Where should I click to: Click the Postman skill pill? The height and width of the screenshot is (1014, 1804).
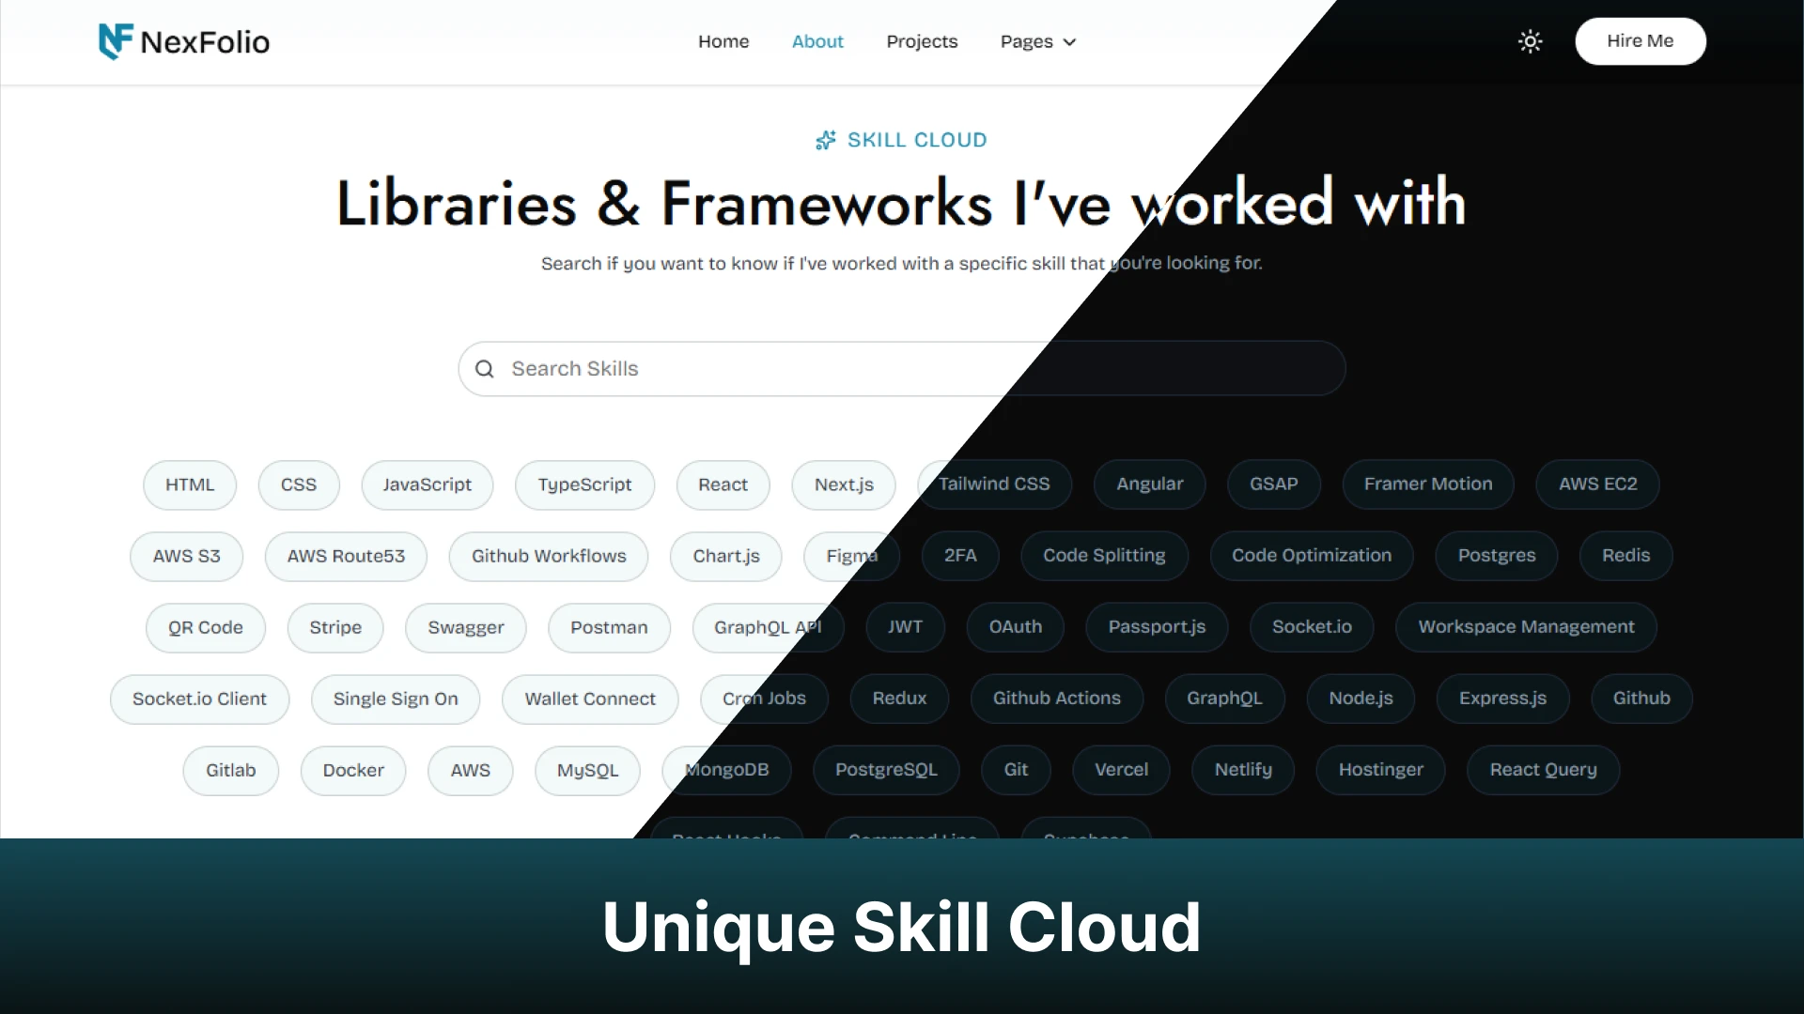click(609, 627)
